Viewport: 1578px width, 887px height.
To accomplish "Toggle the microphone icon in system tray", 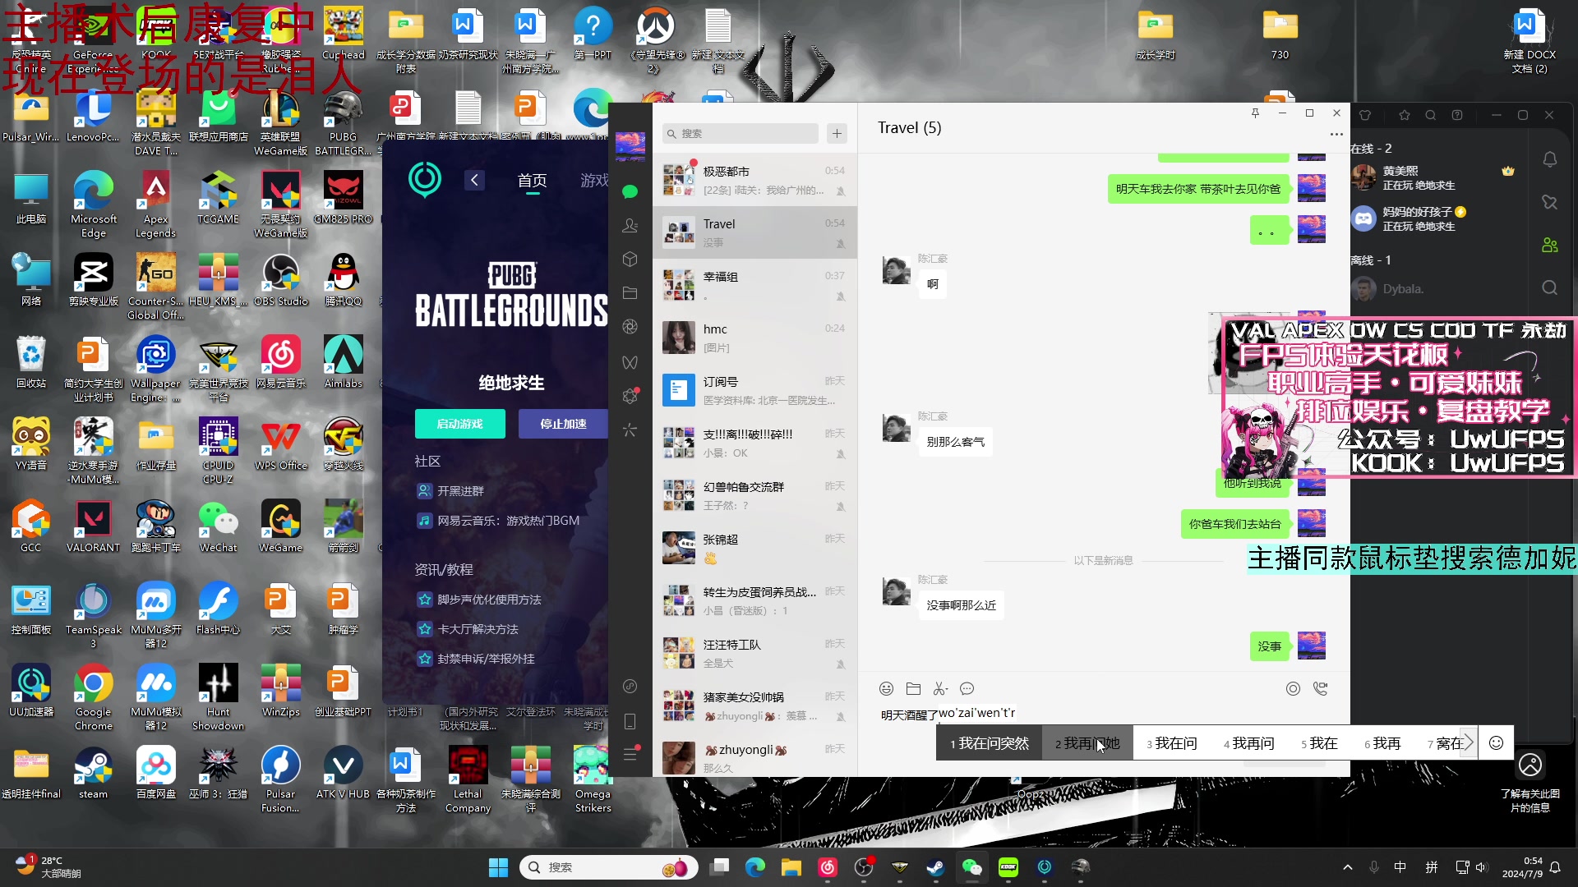I will 1373,867.
